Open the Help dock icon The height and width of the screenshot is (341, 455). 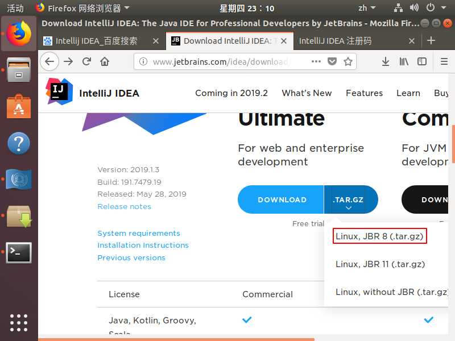pos(19,143)
